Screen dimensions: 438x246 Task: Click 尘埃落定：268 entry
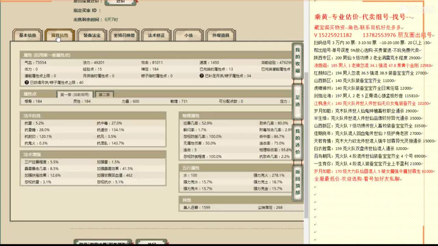(x=270, y=208)
